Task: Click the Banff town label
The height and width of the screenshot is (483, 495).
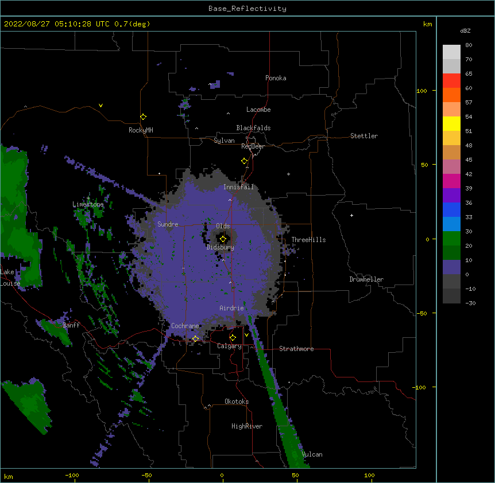Action: pos(71,325)
